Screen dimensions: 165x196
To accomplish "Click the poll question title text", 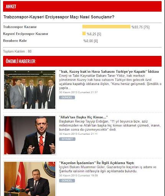I will click(x=59, y=17).
